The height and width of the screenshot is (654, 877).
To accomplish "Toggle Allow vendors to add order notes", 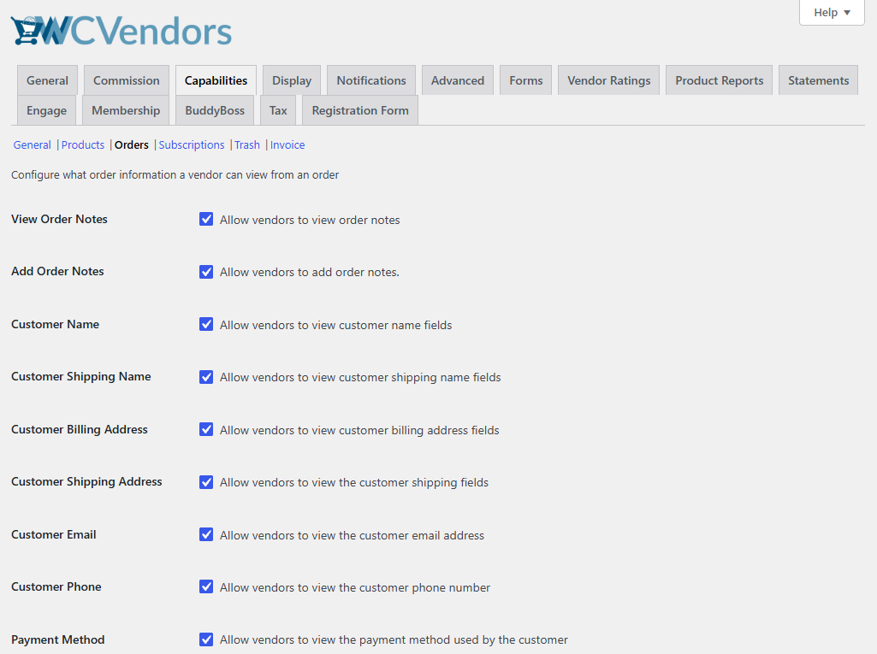I will (206, 272).
